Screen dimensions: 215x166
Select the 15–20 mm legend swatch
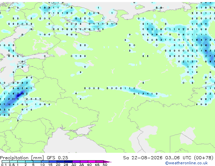[x=53, y=162]
